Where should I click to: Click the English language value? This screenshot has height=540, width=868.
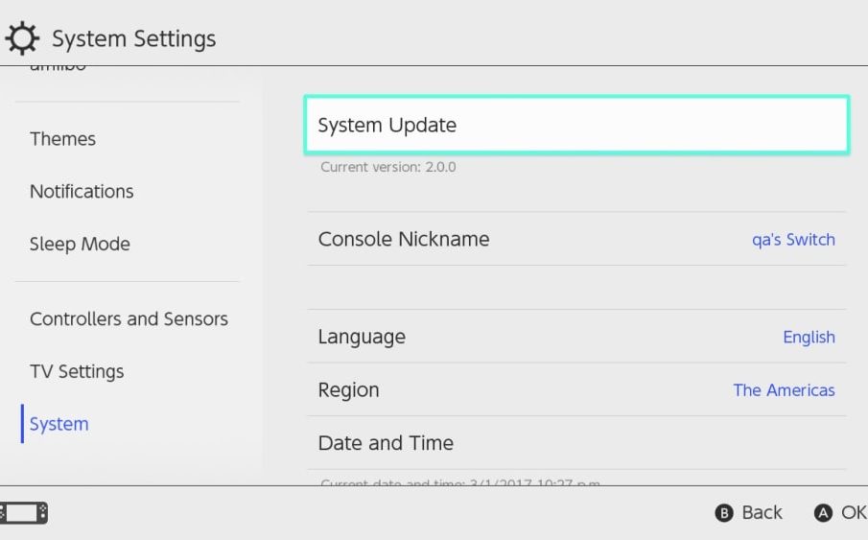click(809, 338)
